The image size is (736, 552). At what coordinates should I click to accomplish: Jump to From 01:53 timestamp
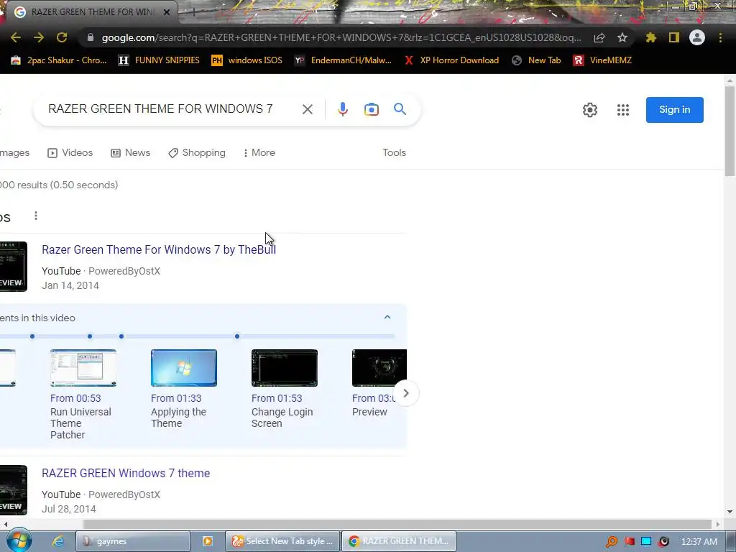coord(277,398)
